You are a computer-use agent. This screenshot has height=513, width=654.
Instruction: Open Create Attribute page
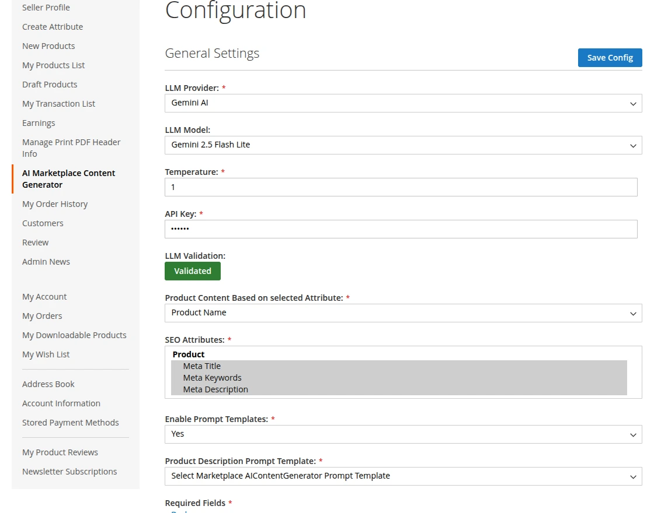coord(53,27)
